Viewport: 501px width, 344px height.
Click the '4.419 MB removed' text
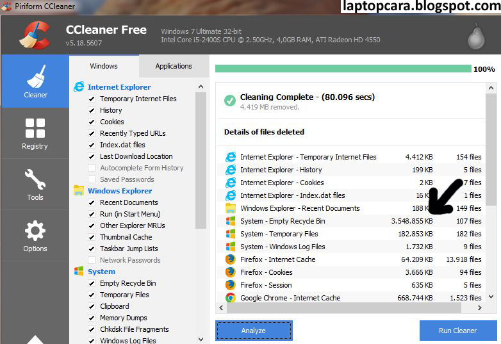coord(270,107)
